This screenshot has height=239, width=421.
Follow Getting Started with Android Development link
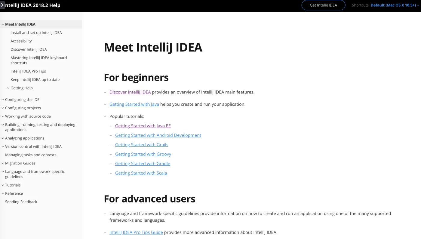click(x=158, y=135)
